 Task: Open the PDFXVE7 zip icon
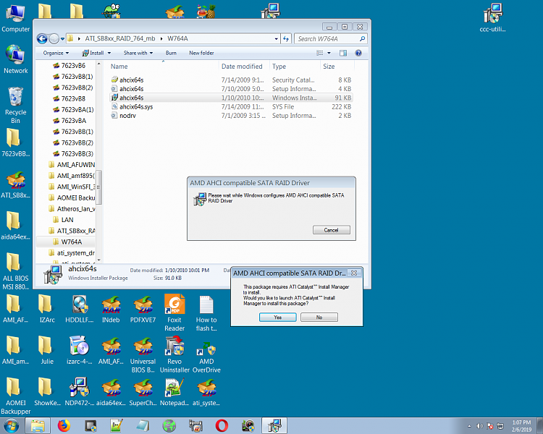pyautogui.click(x=143, y=309)
